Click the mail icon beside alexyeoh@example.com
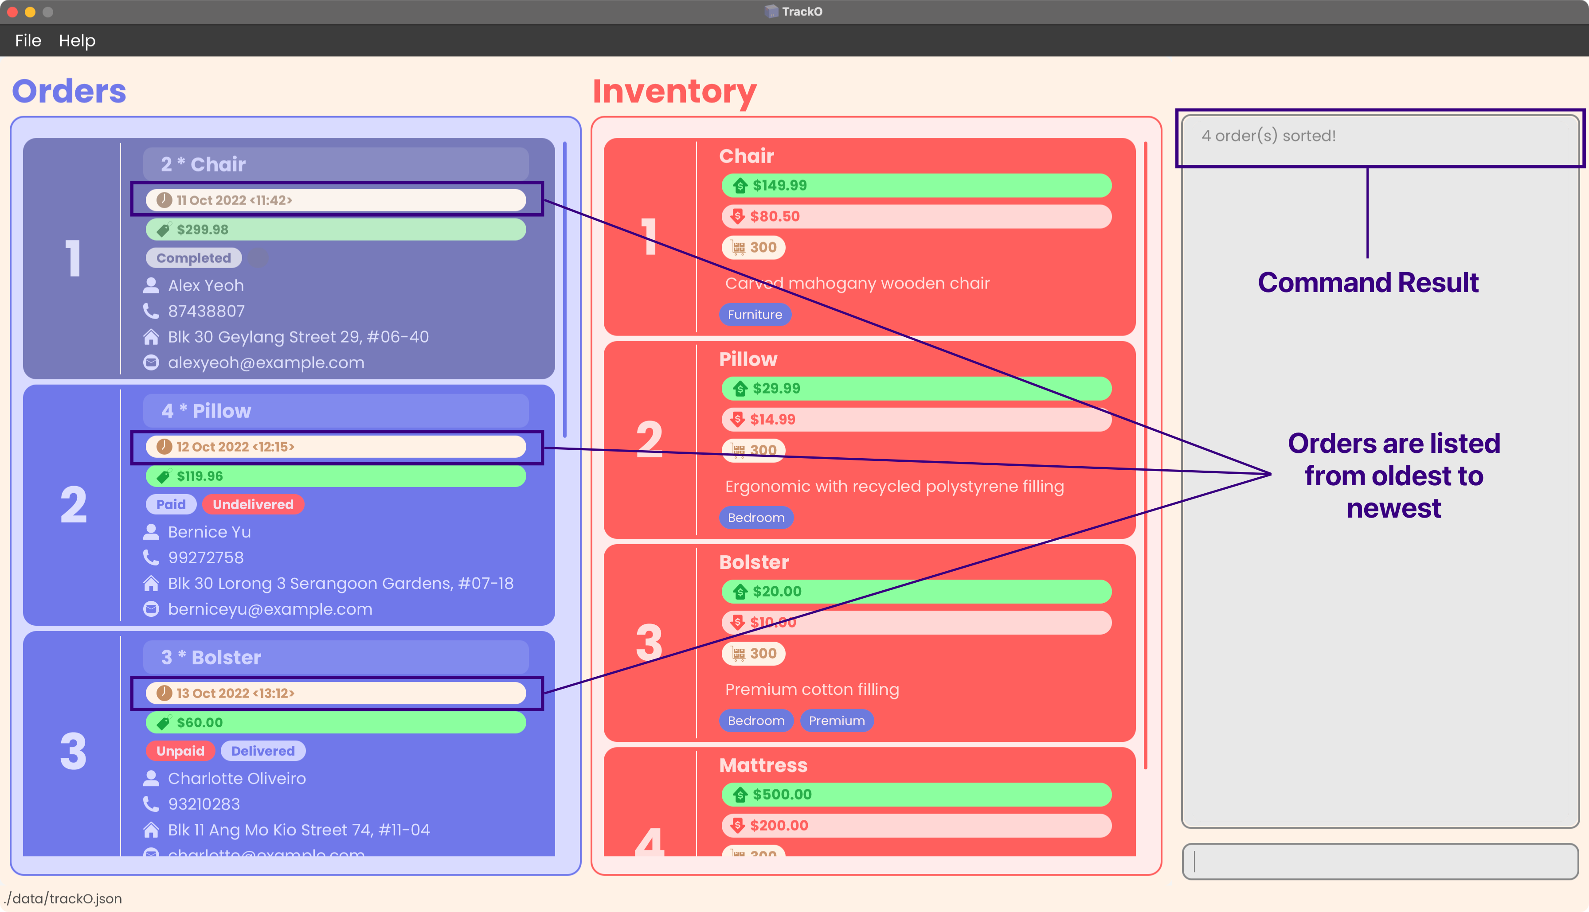Screen dimensions: 1589x912 click(x=151, y=362)
